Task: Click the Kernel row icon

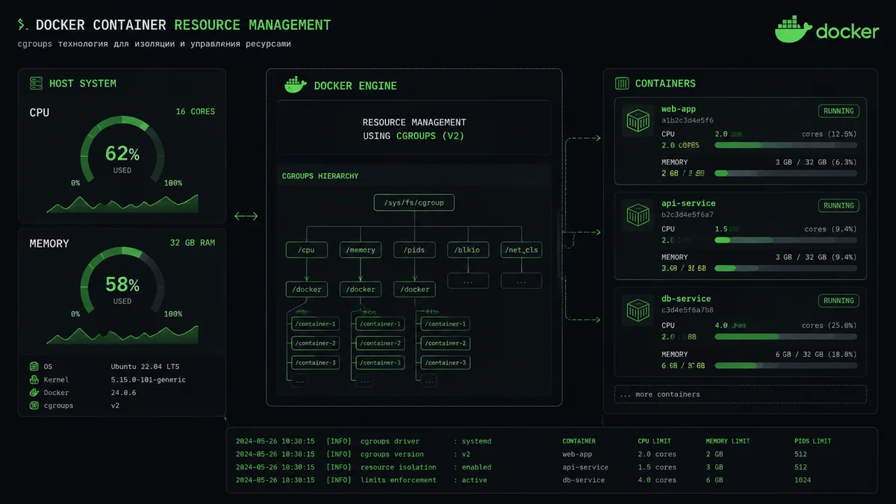Action: [34, 379]
